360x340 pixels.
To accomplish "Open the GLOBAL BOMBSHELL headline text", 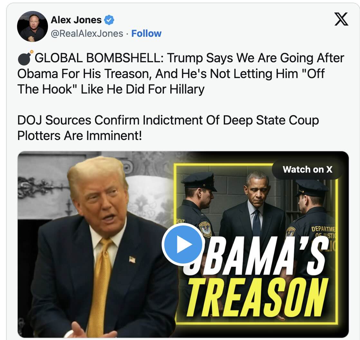I will click(x=181, y=74).
